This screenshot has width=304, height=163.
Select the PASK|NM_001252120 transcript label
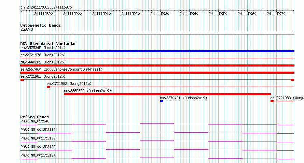38,147
